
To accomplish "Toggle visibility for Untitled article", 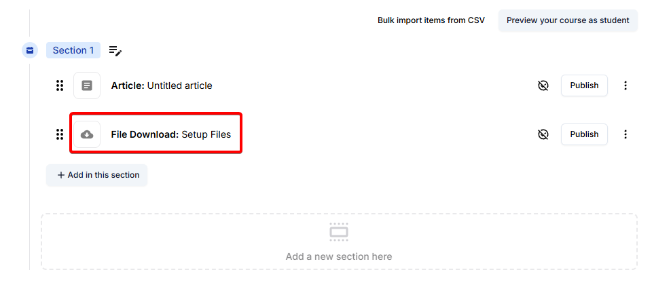I will pos(543,85).
